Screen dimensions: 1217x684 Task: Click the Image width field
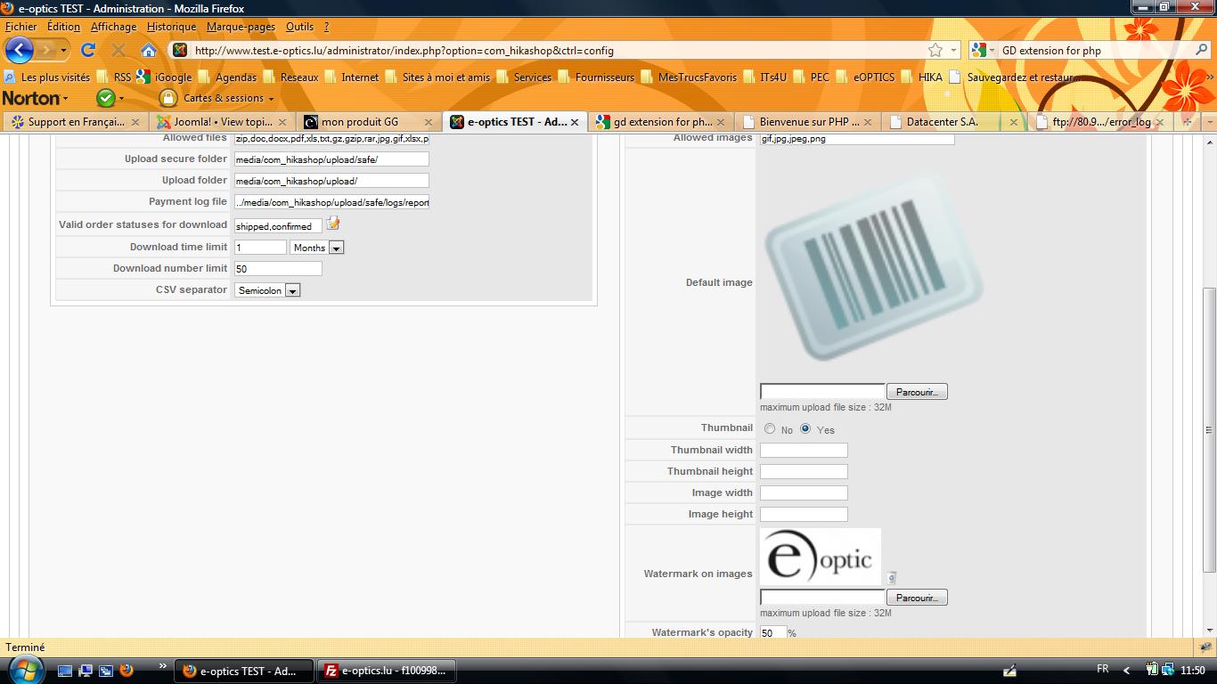(x=804, y=493)
